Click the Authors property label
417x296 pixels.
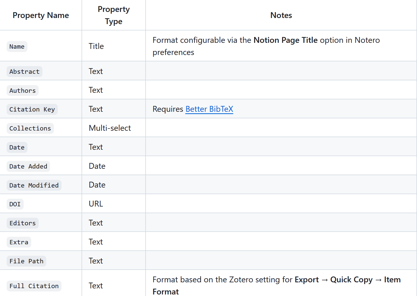(x=23, y=90)
